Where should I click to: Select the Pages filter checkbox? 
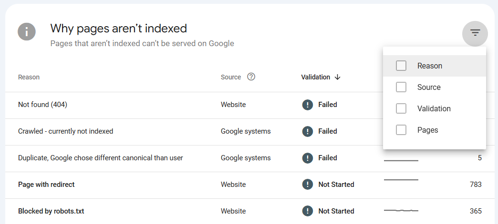401,130
